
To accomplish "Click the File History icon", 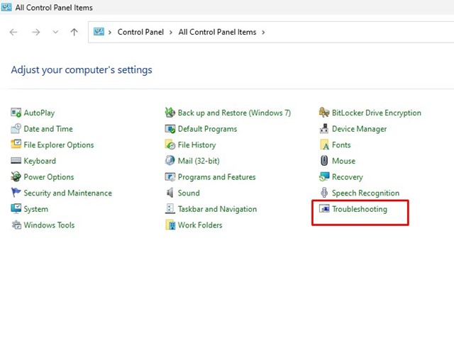I will click(170, 144).
